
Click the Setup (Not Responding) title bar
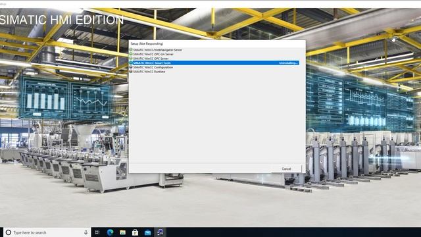click(x=217, y=43)
